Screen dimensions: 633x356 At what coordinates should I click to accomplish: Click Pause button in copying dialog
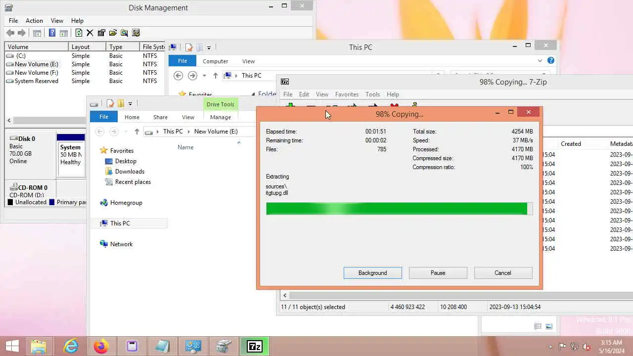tap(438, 273)
